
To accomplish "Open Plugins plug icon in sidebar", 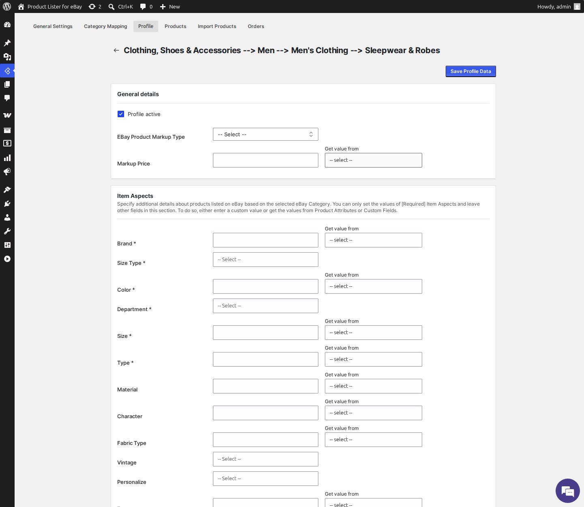I will tap(7, 204).
